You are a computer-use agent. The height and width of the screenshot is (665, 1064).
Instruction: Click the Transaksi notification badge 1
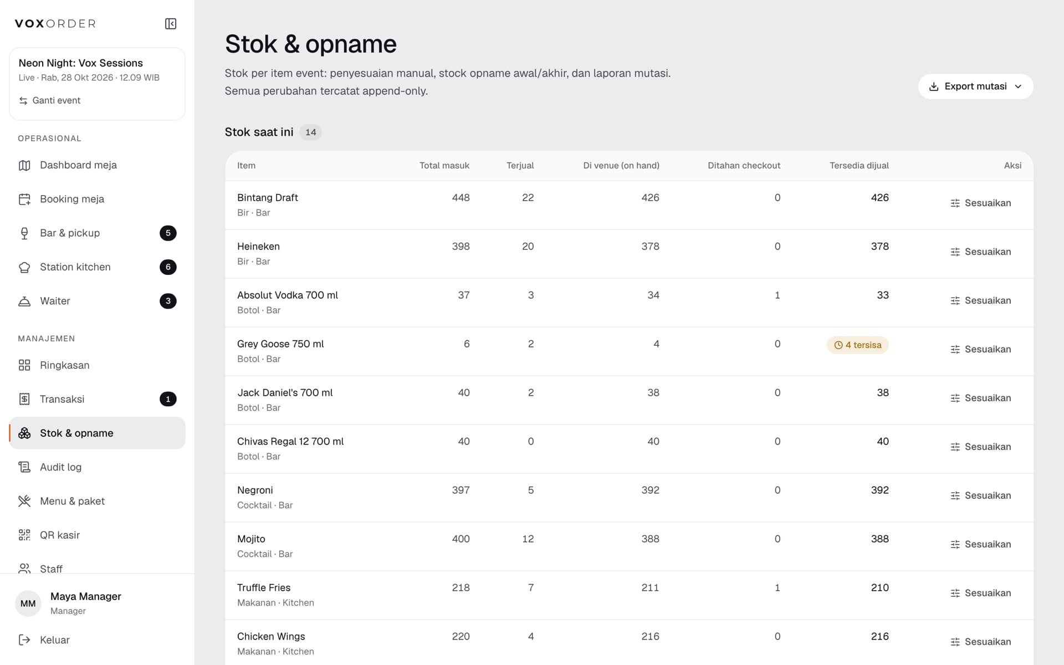[x=168, y=399]
